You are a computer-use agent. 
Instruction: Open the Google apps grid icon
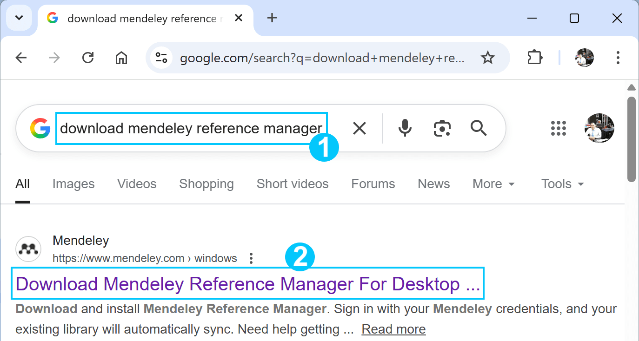559,128
